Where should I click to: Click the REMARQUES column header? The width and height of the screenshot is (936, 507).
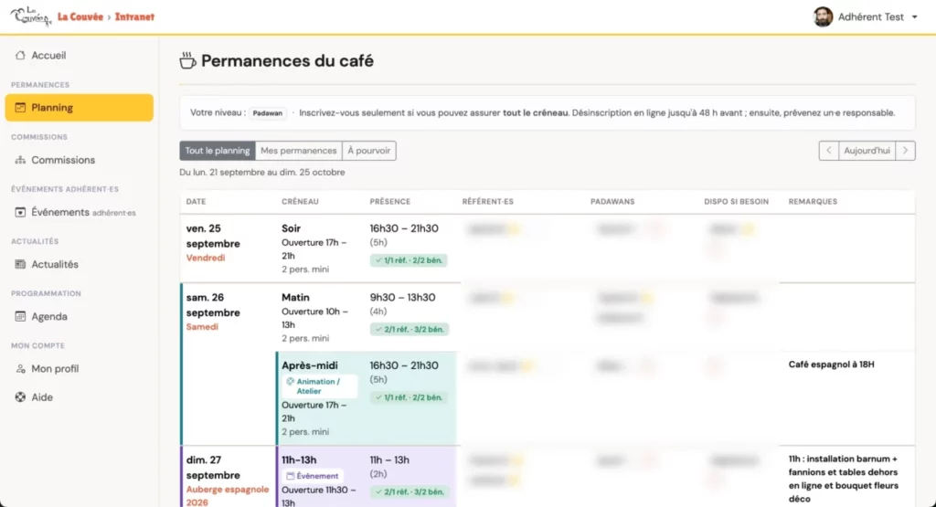[813, 202]
